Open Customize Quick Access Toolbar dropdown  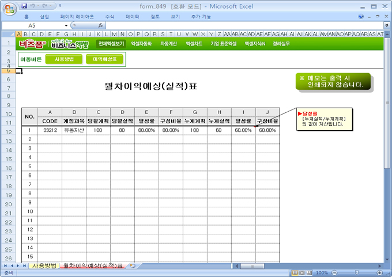click(x=61, y=6)
